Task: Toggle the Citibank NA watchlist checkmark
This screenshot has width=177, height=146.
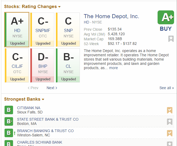Action: pos(170,110)
